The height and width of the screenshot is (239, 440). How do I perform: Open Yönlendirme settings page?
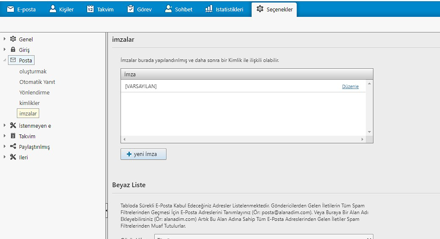[34, 92]
